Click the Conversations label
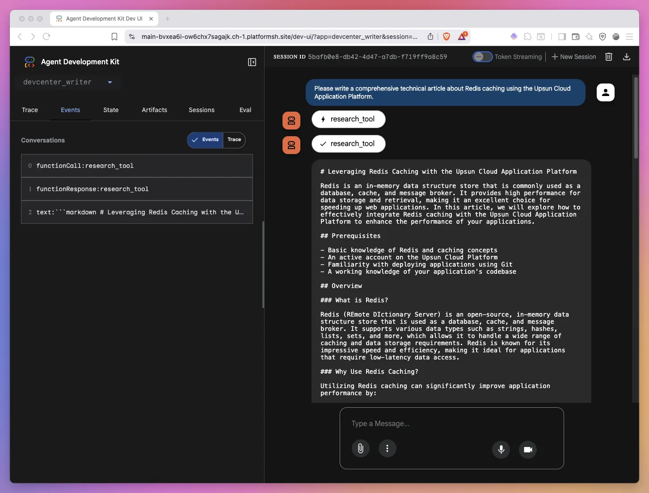Viewport: 649px width, 493px height. click(43, 140)
